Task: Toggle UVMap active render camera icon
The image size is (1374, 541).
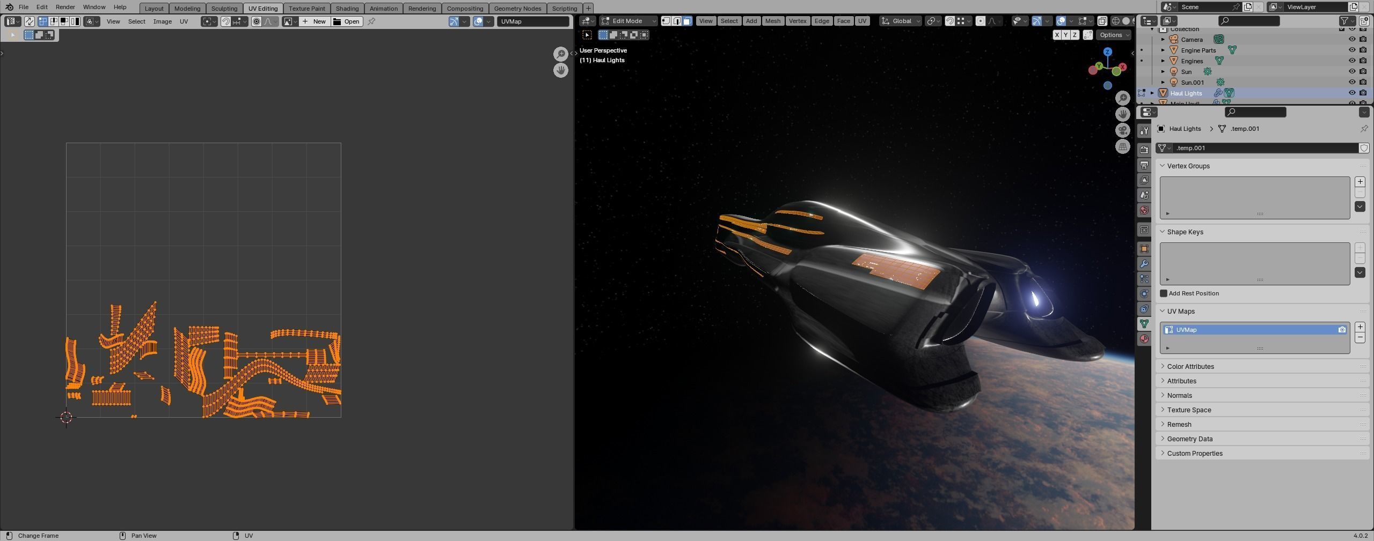Action: pos(1342,330)
